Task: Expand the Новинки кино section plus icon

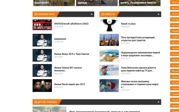Action: pos(92,14)
